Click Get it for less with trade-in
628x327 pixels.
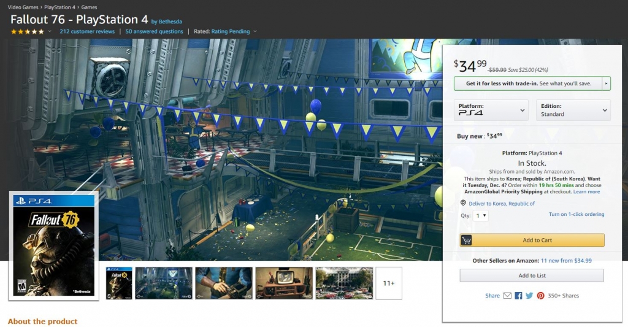point(528,83)
